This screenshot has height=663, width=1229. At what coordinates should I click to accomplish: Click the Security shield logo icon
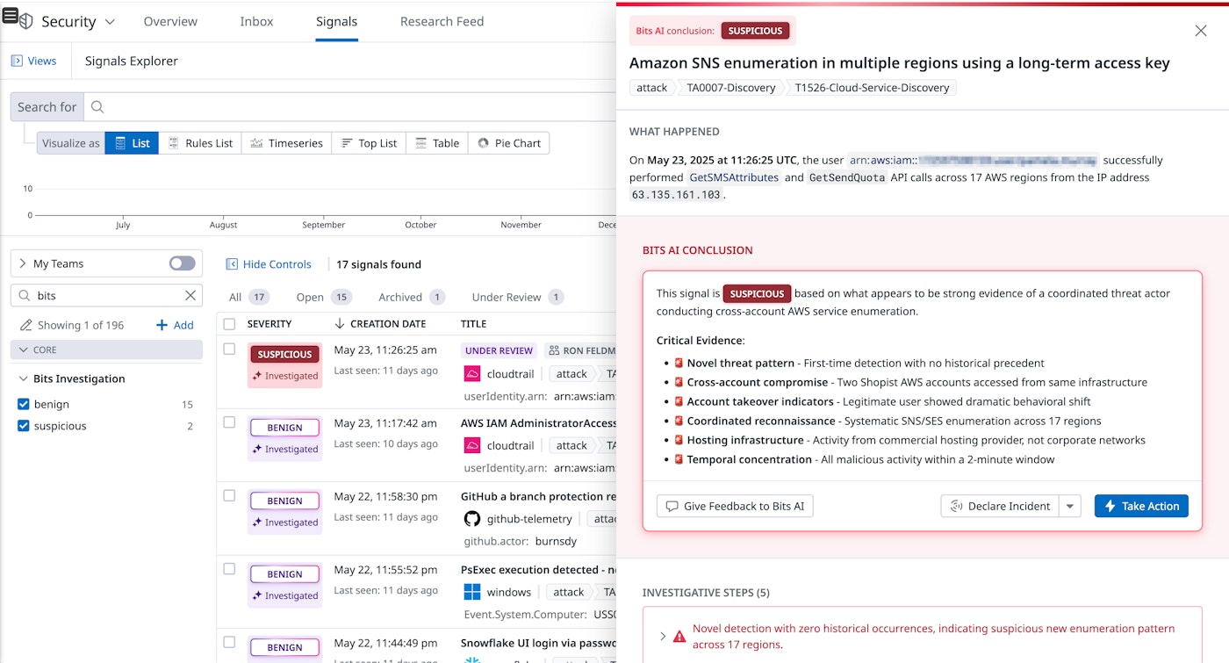coord(26,21)
